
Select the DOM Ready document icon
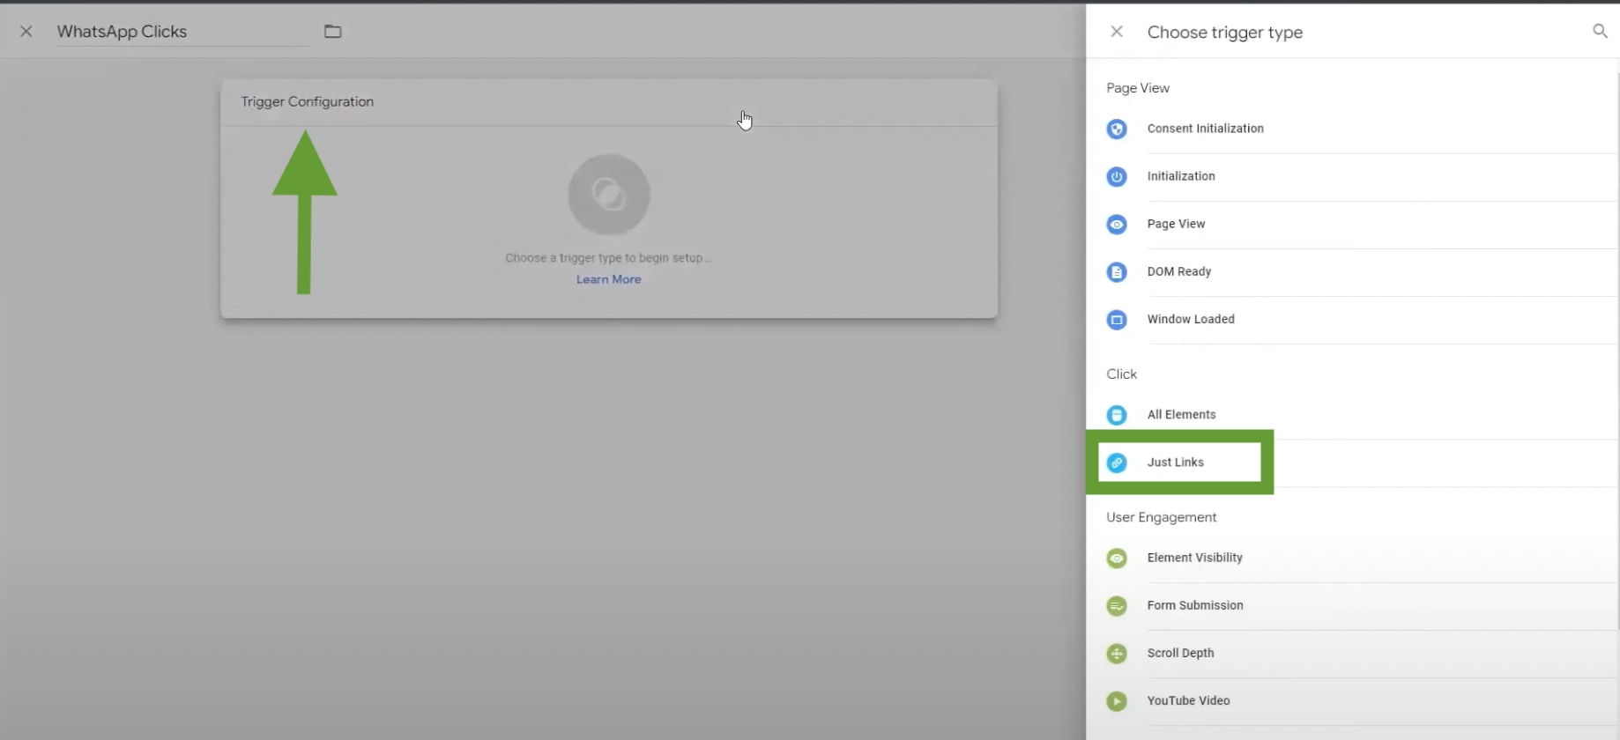click(x=1117, y=272)
